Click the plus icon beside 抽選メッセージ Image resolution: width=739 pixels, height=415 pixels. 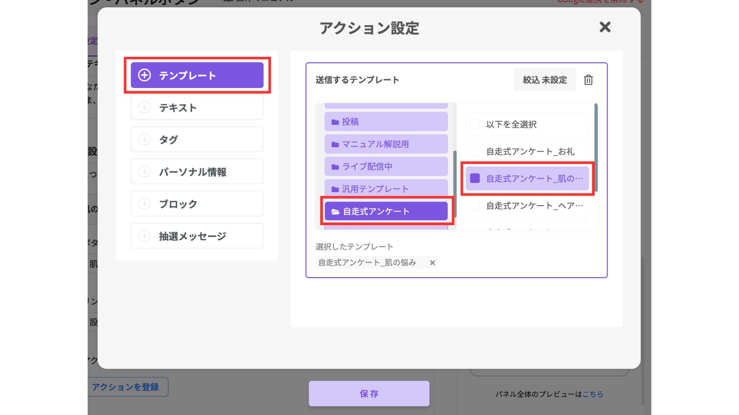(x=144, y=236)
